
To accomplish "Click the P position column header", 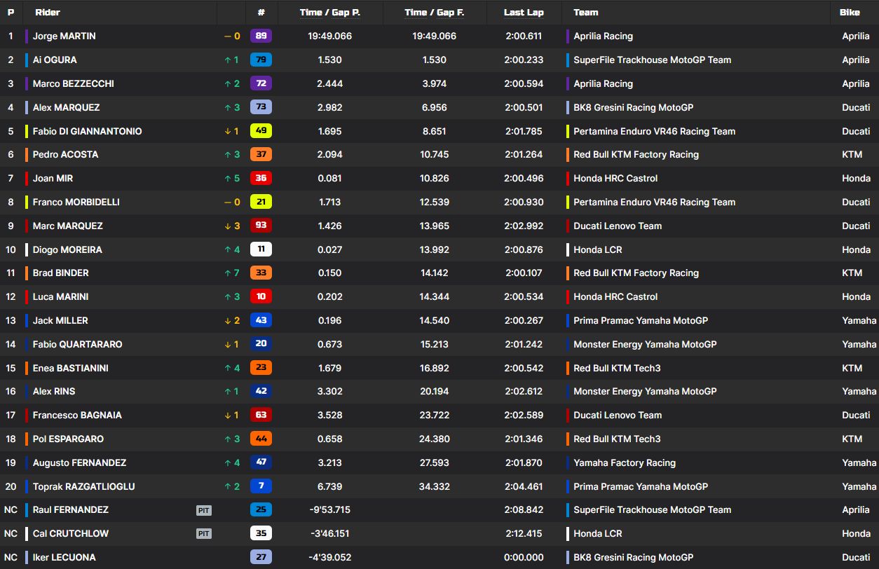I will (x=11, y=12).
